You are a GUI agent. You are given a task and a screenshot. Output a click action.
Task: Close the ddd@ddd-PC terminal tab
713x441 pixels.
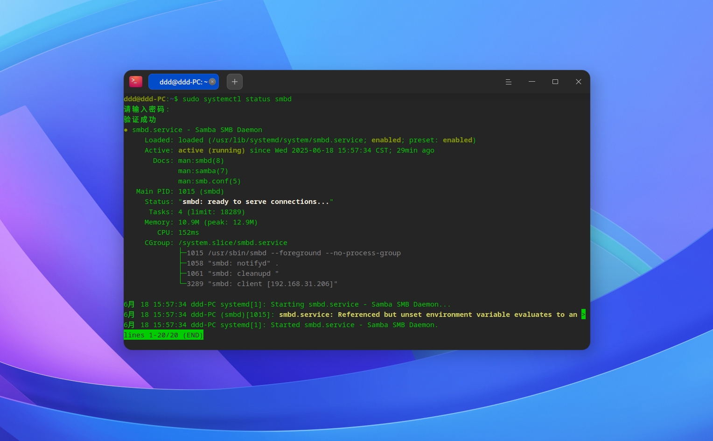(x=212, y=82)
